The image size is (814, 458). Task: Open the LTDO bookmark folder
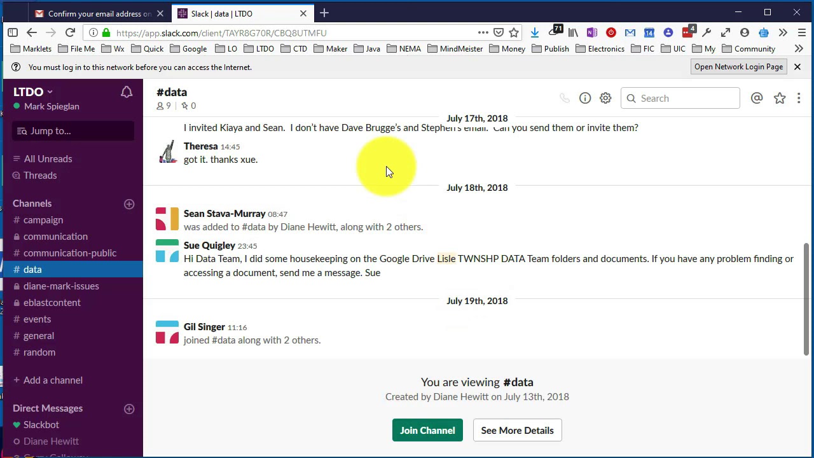coord(259,49)
